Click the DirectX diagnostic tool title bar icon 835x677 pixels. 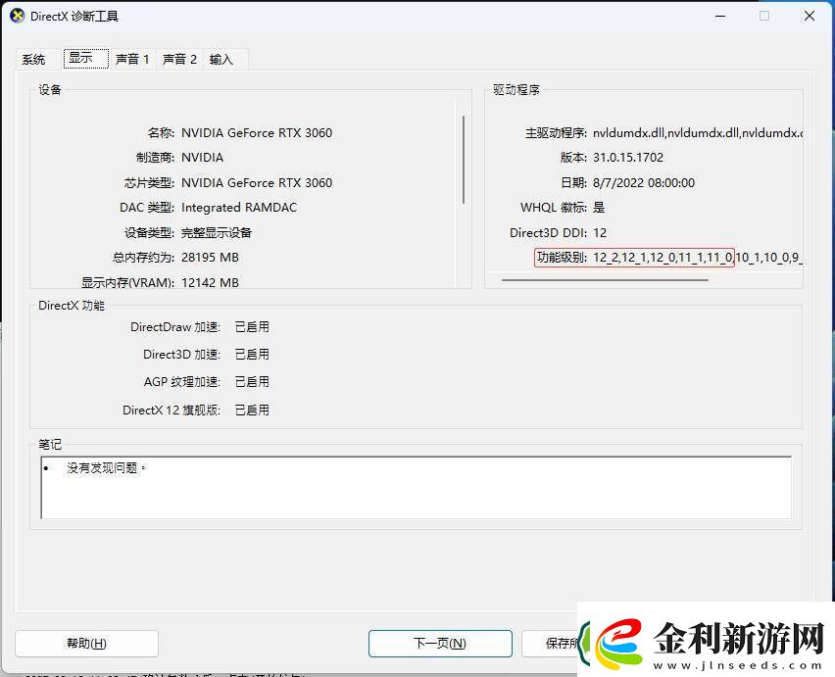click(x=18, y=16)
